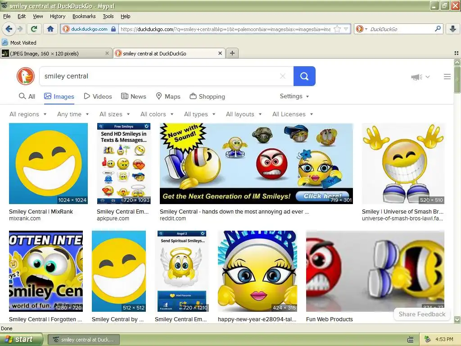Close the smiley central DuckDuckGo tab
This screenshot has width=461, height=346.
(220, 53)
